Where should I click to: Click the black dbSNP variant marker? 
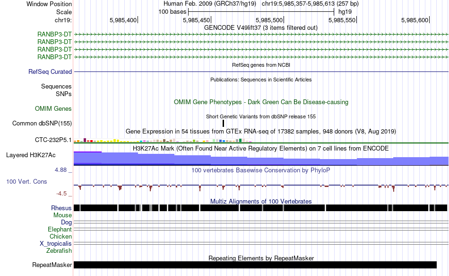(224, 124)
